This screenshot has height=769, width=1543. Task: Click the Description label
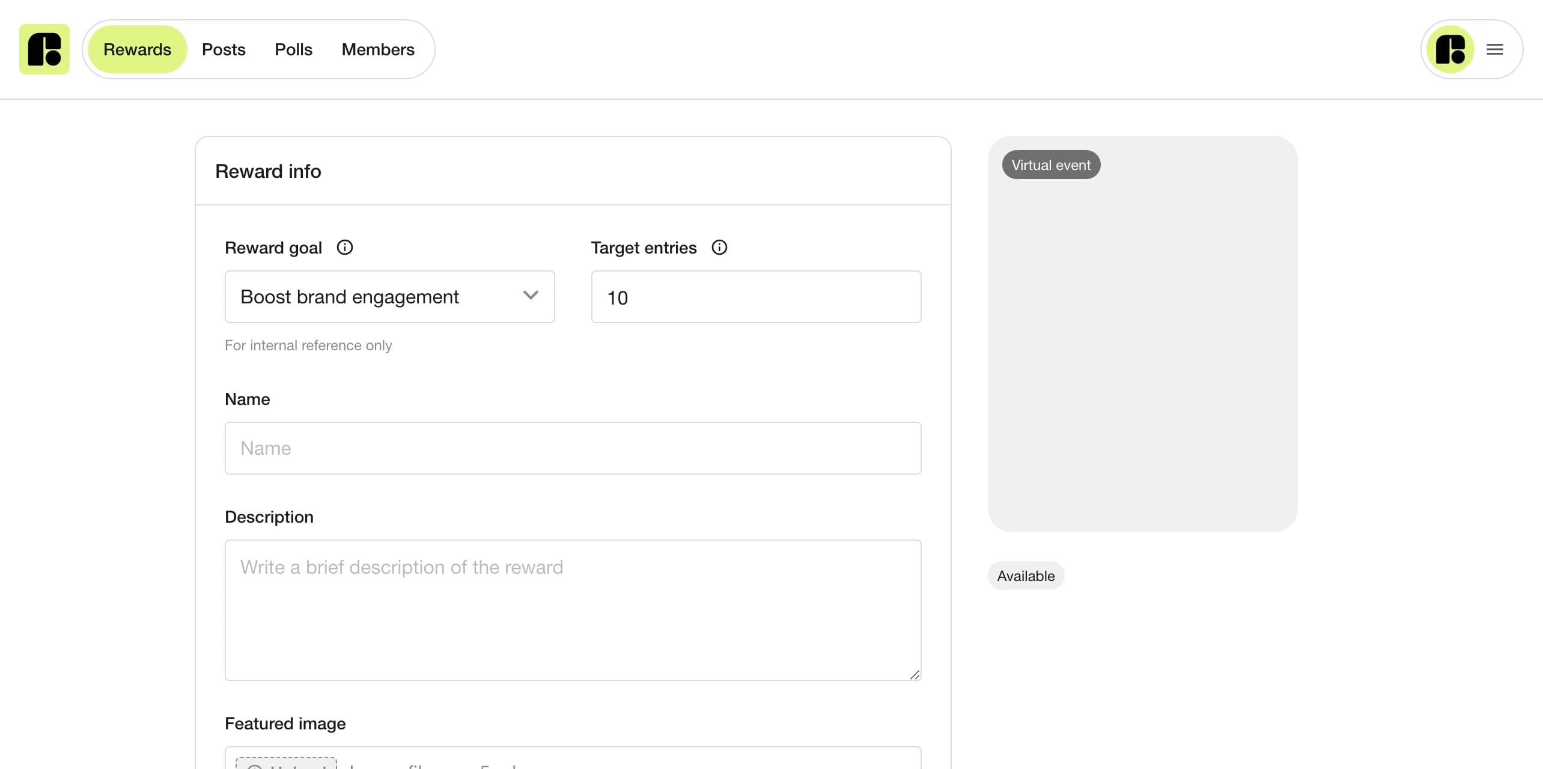click(269, 517)
